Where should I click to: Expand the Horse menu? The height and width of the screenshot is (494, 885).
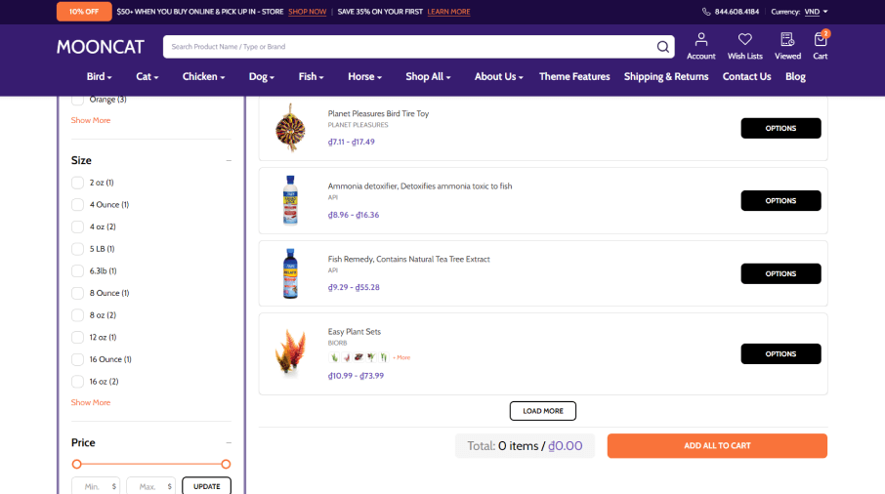coord(364,77)
